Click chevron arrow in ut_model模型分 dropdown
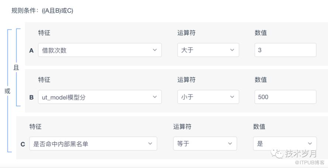328x168 pixels. [x=155, y=97]
